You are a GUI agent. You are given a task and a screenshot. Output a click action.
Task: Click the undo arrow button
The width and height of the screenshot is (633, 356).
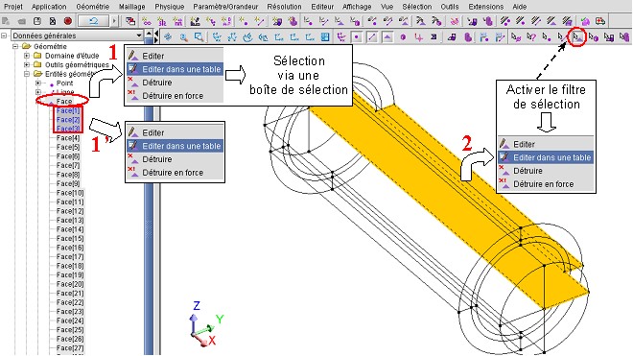pos(93,21)
